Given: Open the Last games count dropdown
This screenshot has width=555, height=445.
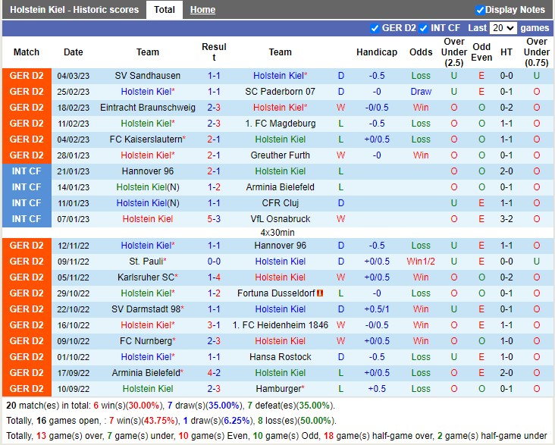Looking at the screenshot, I should click(x=503, y=28).
